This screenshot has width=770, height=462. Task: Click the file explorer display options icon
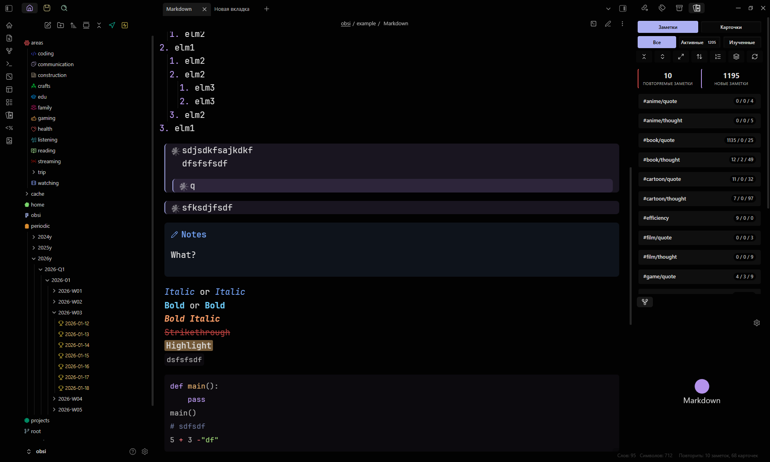point(86,25)
